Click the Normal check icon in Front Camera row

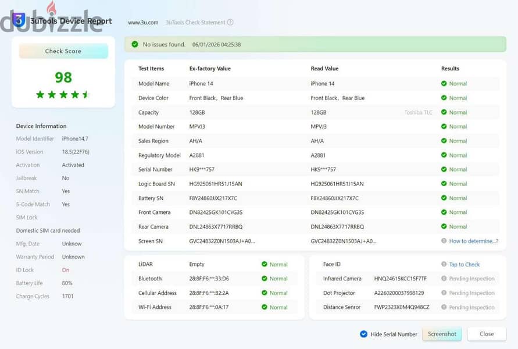[444, 212]
